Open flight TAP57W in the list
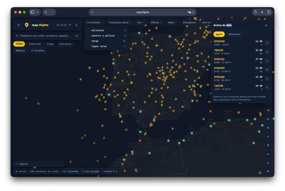The image size is (285, 191). tap(238, 88)
